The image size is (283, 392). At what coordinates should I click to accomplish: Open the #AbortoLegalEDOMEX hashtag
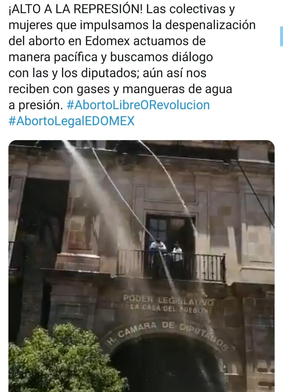point(72,121)
